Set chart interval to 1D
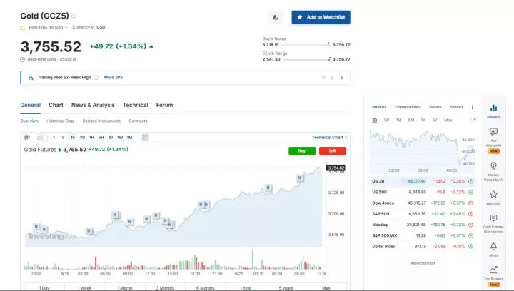 click(x=111, y=137)
